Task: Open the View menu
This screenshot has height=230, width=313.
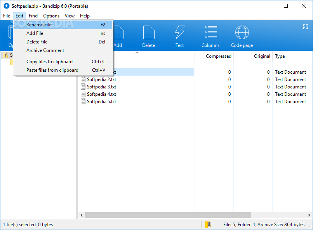Action: (x=70, y=16)
